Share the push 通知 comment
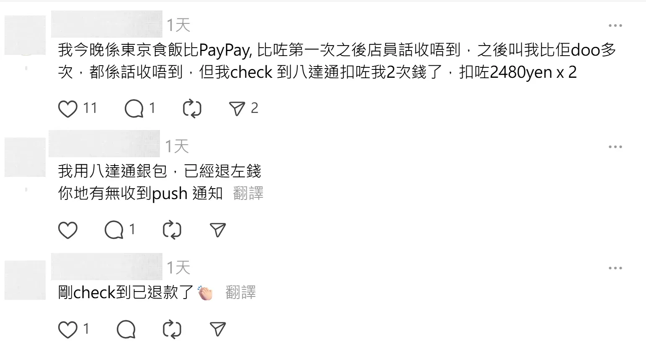This screenshot has width=646, height=345. (x=218, y=230)
